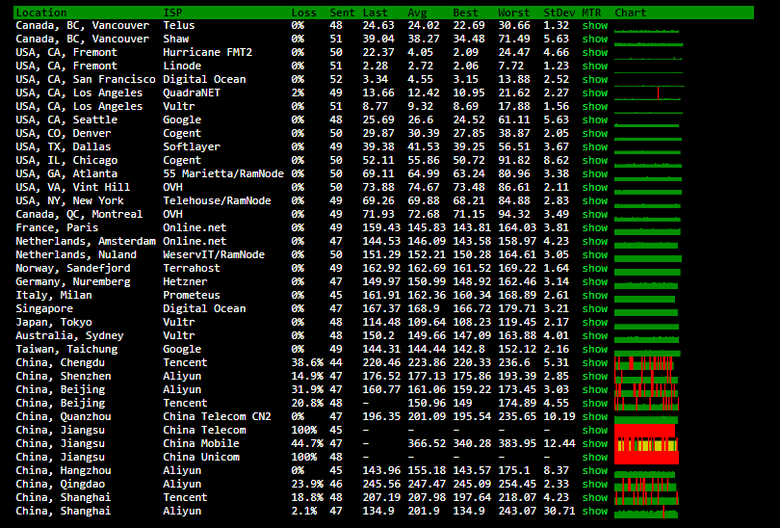Open show link for San Francisco Digital Ocean
This screenshot has width=780, height=528.
click(x=595, y=79)
